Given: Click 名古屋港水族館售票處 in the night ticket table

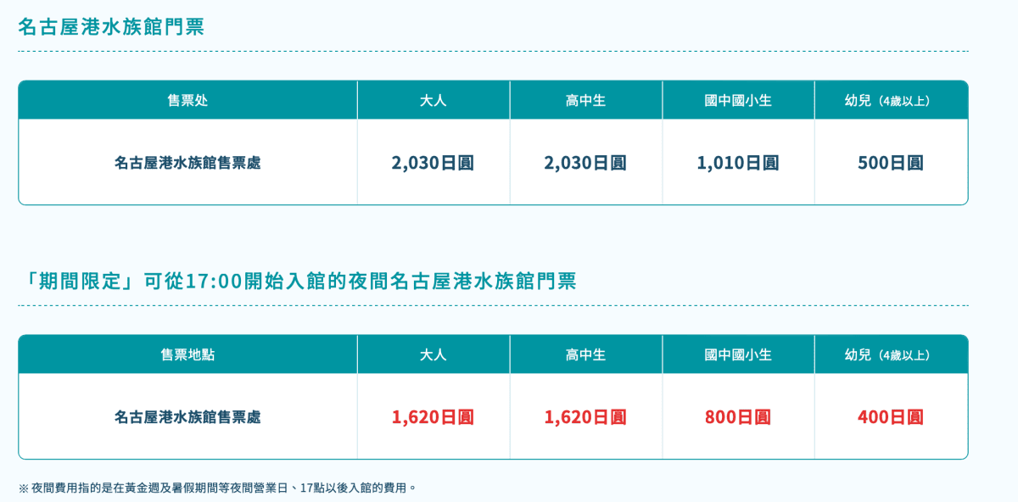Looking at the screenshot, I should 187,416.
